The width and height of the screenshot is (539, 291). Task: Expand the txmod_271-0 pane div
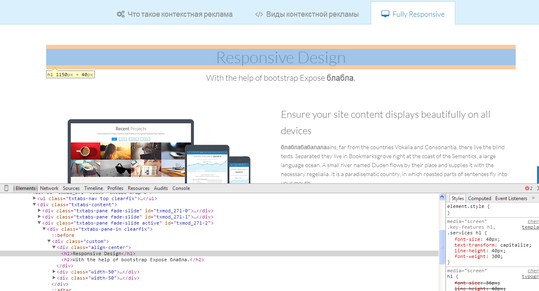tap(40, 211)
